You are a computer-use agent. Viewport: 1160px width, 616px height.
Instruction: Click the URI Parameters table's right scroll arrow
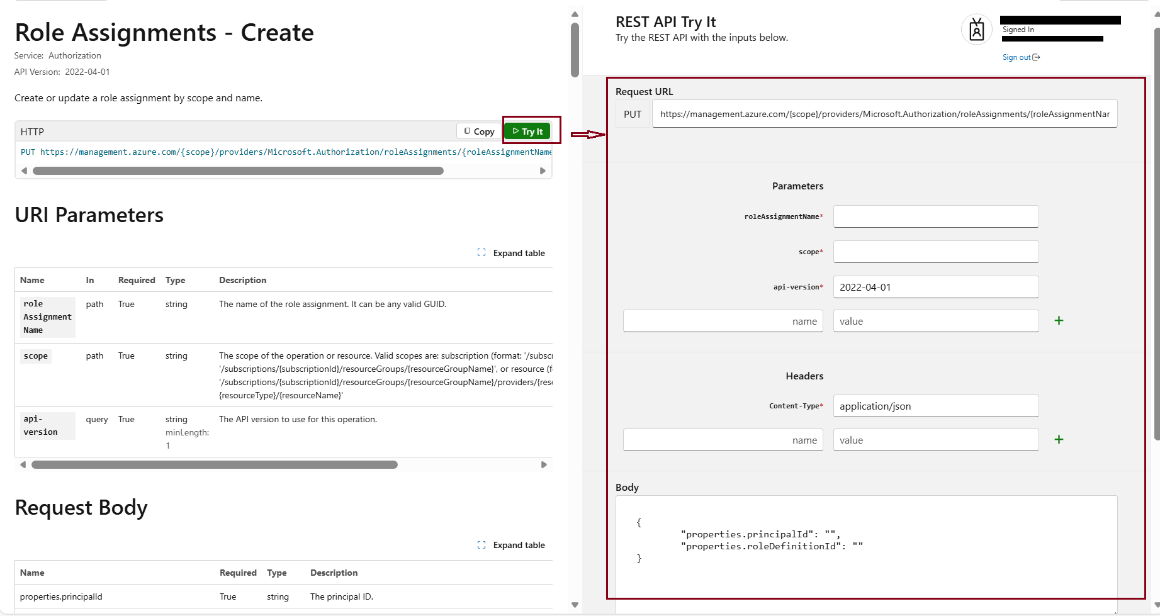coord(544,465)
